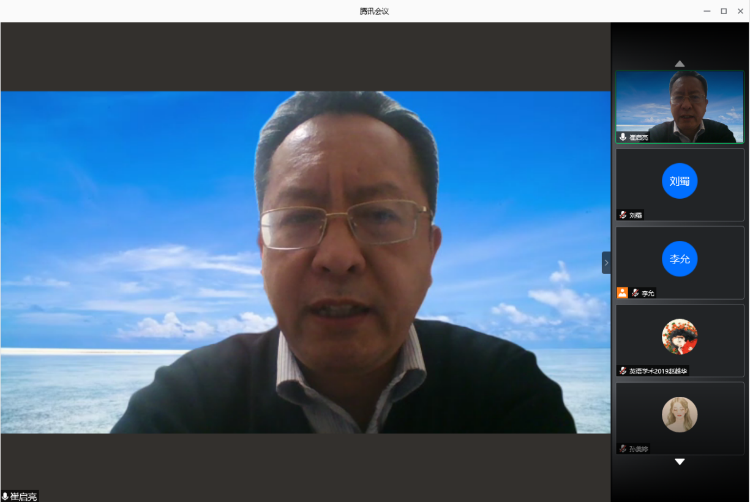
Task: Click the 英语学术2019赵越华 floral avatar
Action: point(680,337)
